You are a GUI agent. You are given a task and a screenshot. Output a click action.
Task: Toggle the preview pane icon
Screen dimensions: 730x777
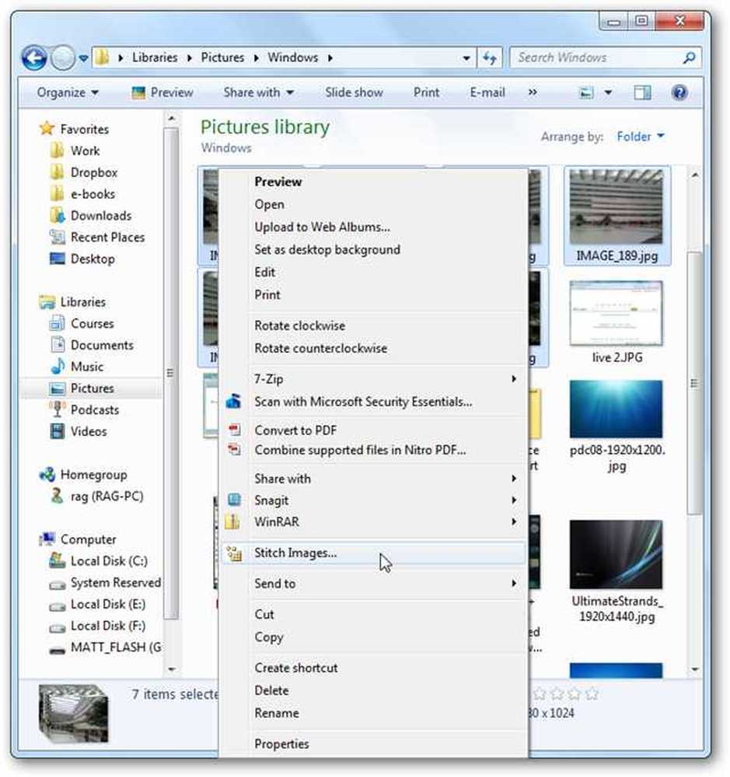click(x=642, y=92)
